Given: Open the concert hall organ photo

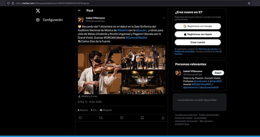Looking at the screenshot, I should click(144, 82).
